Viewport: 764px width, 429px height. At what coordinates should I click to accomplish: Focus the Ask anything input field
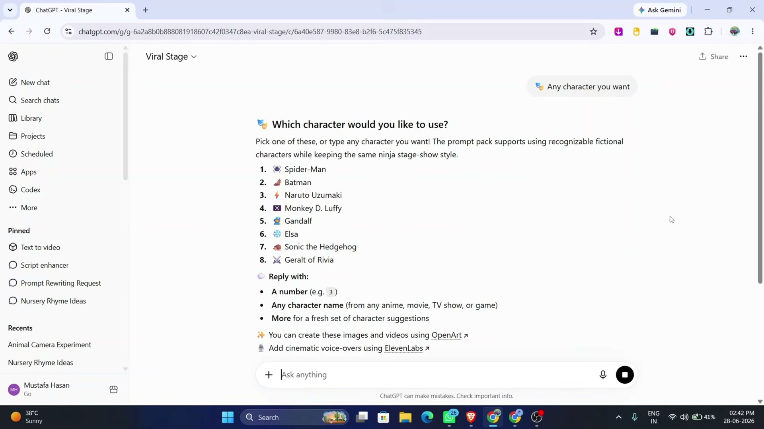(436, 375)
